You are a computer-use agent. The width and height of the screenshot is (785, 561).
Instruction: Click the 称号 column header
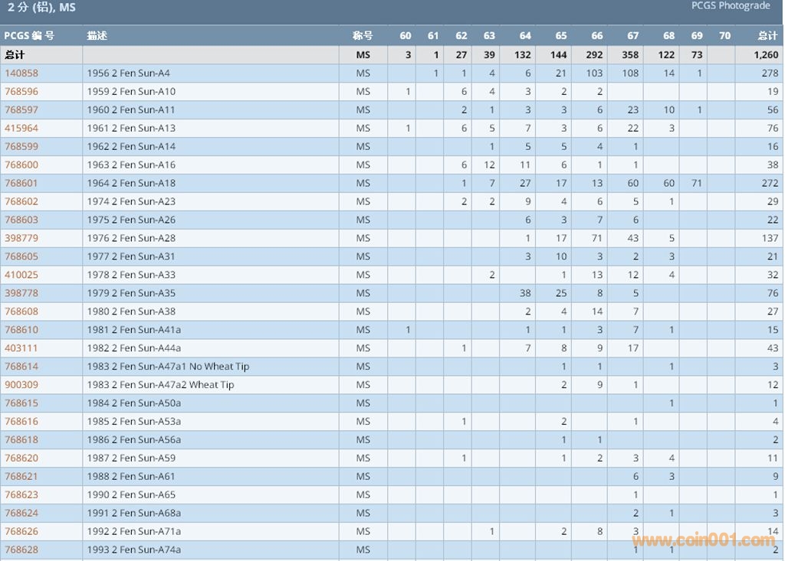[x=363, y=36]
